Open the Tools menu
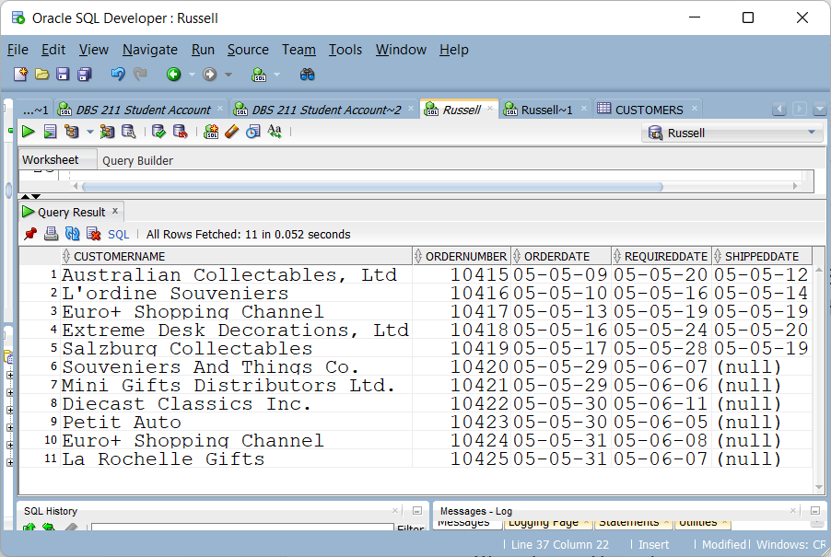This screenshot has height=557, width=831. click(x=345, y=50)
